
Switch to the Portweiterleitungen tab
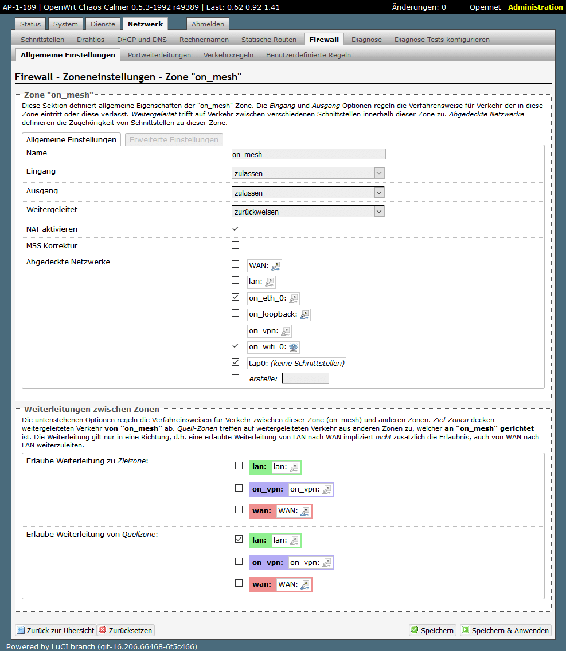(159, 55)
